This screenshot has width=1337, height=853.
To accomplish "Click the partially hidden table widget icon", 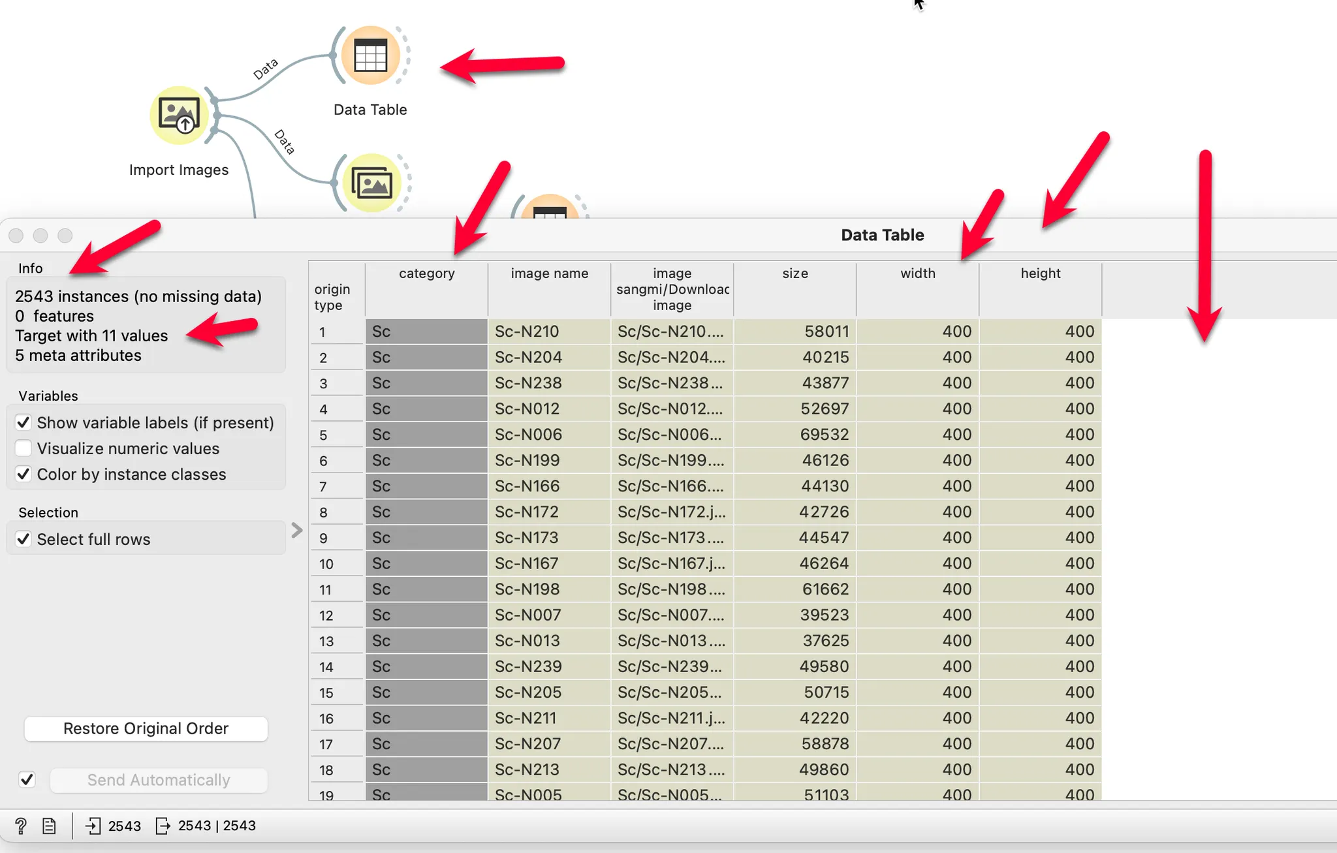I will (550, 209).
